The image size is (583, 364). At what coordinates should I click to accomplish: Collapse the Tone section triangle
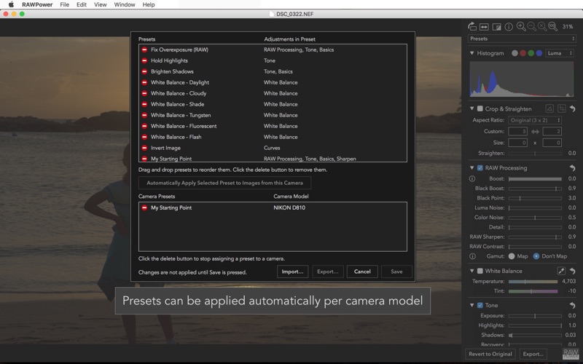[472, 305]
